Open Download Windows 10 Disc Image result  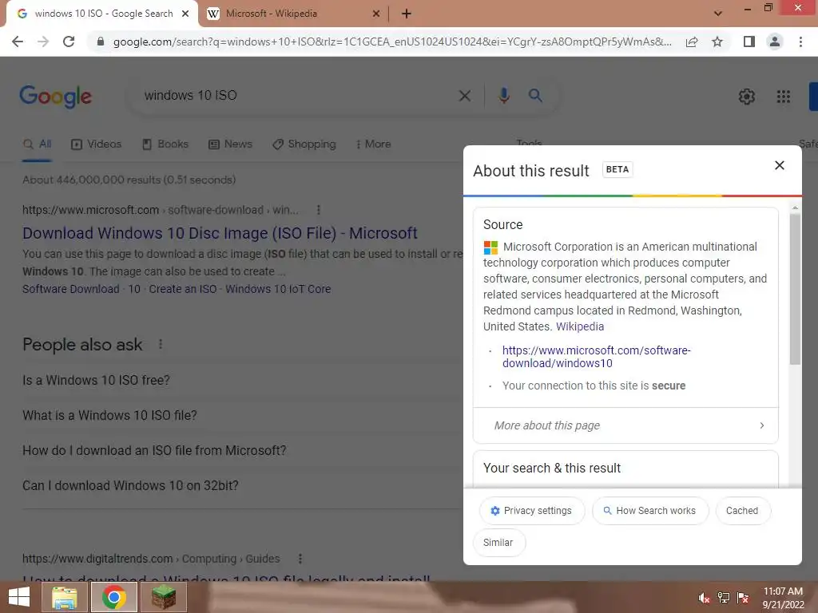(220, 233)
